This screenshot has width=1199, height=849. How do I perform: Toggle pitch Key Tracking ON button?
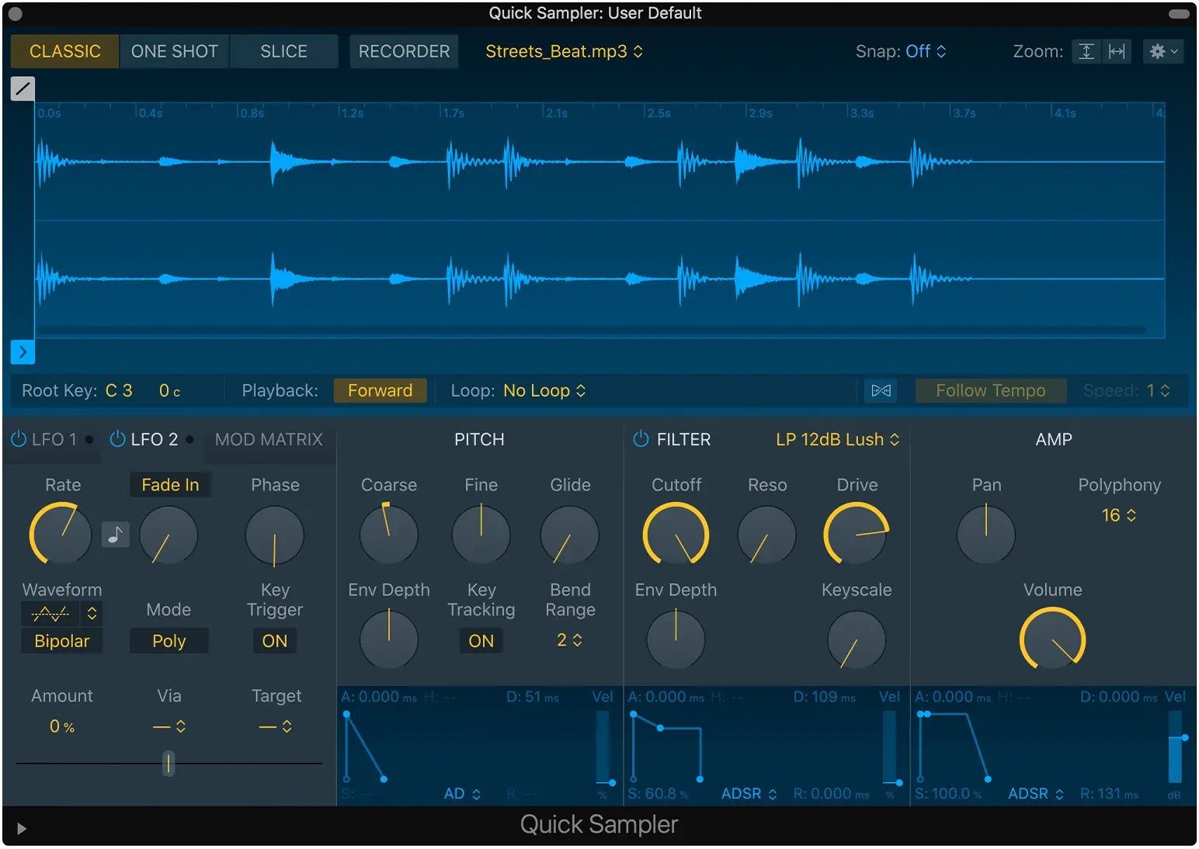[481, 641]
